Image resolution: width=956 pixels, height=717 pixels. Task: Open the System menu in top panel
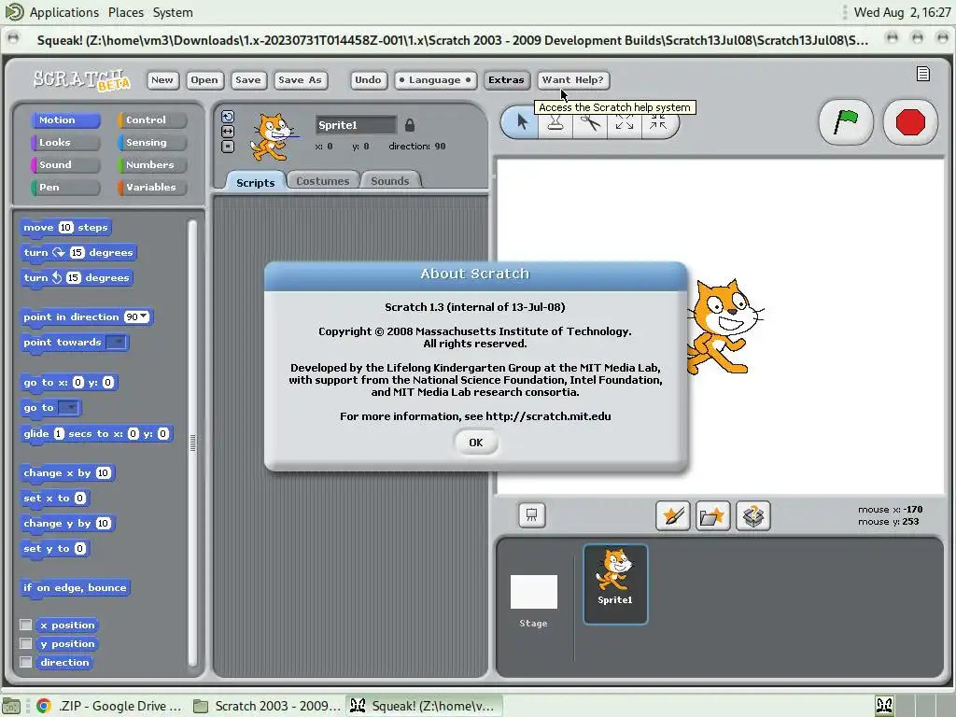[x=173, y=12]
